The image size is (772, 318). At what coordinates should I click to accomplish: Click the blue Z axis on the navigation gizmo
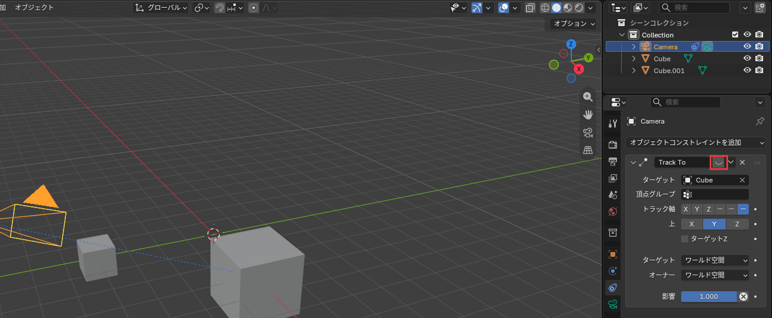[x=571, y=44]
